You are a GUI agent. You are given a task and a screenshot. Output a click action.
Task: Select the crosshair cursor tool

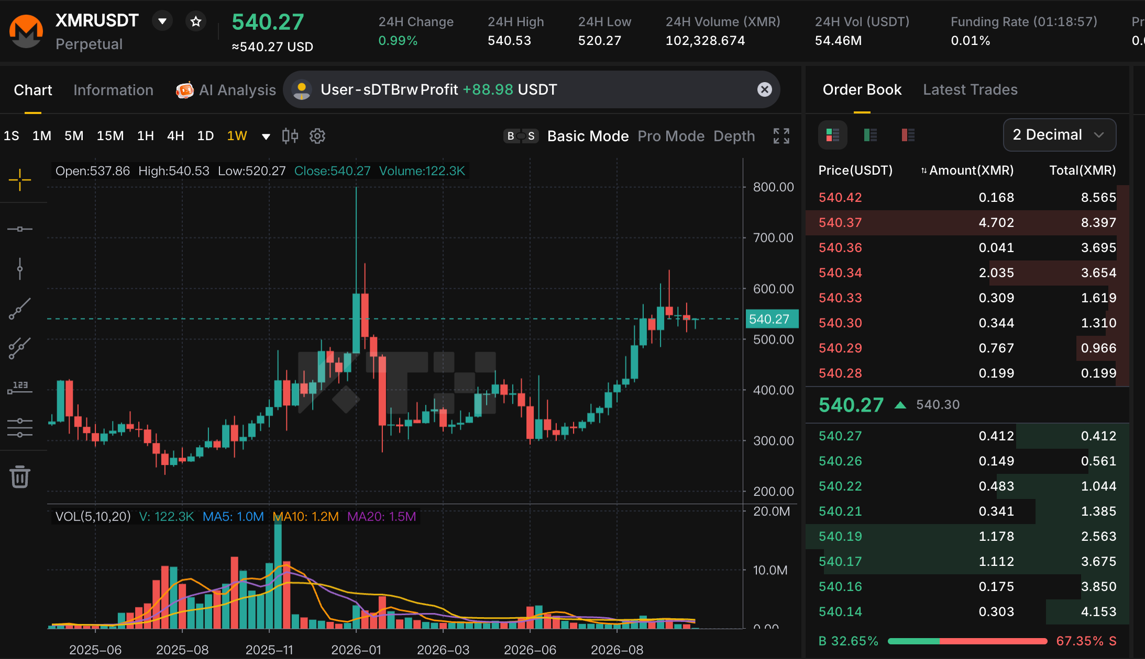20,180
